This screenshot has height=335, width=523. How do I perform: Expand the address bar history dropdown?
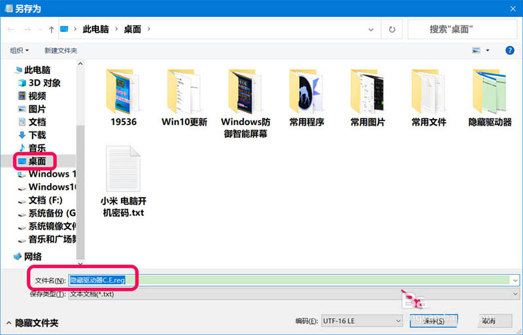point(371,29)
